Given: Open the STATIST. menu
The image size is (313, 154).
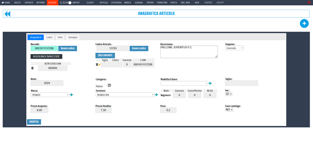Looking at the screenshot, I should [x=208, y=2].
